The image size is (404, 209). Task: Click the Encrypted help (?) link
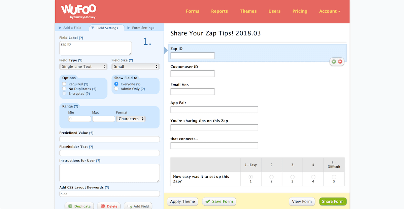(88, 94)
